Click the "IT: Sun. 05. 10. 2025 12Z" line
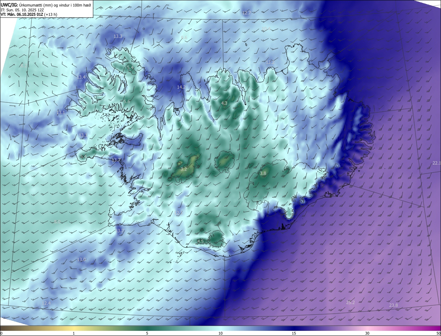441x336 pixels. [22, 10]
